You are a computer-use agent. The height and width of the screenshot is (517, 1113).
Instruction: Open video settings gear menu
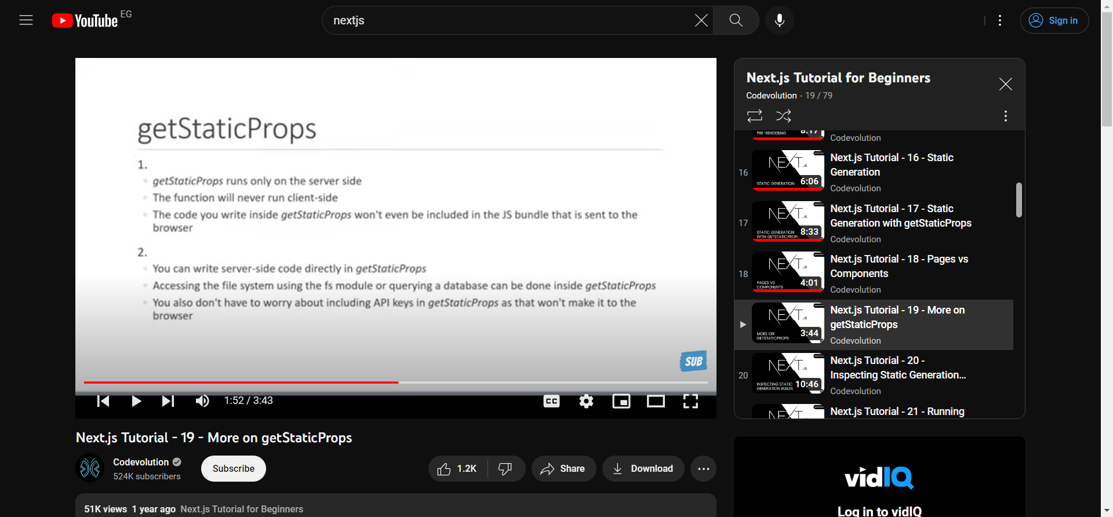[586, 401]
